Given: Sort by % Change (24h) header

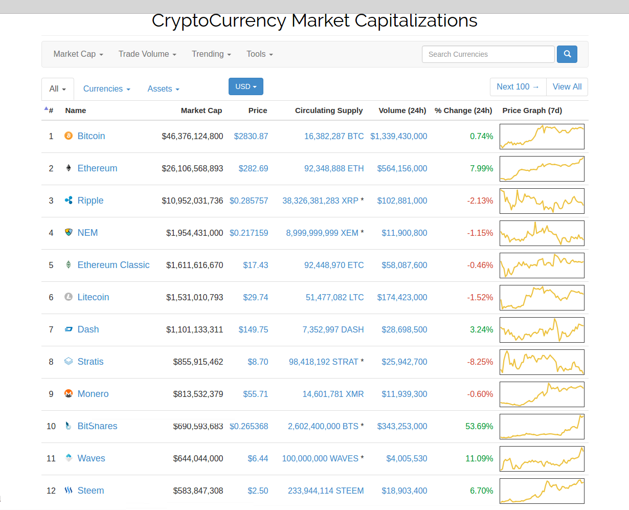Looking at the screenshot, I should tap(463, 110).
